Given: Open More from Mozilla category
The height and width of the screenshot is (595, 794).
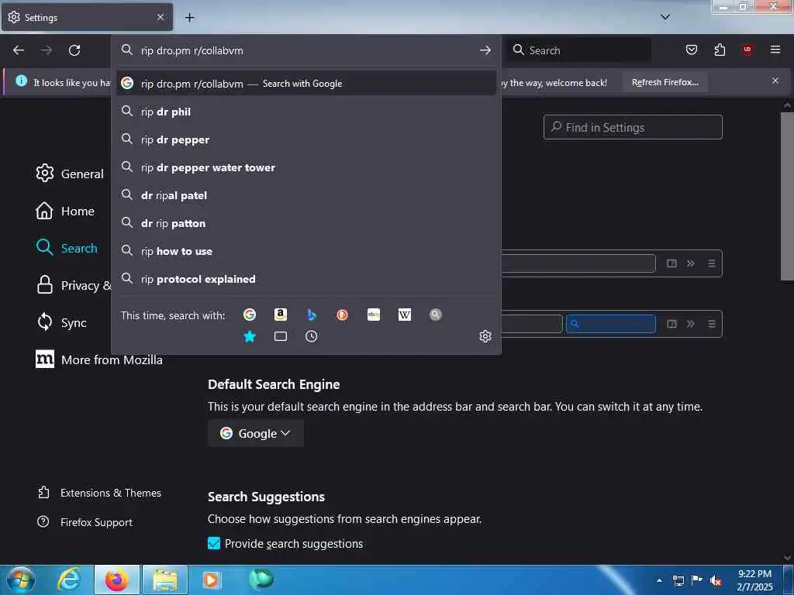Looking at the screenshot, I should [x=99, y=359].
